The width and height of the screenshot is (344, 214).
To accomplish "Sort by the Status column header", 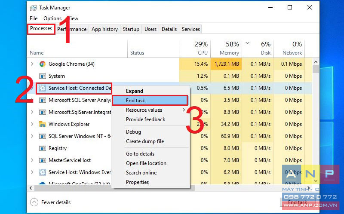I will pyautogui.click(x=153, y=49).
